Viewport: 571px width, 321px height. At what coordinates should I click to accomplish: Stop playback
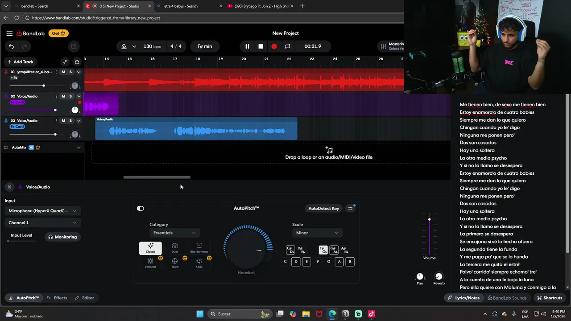pos(261,46)
